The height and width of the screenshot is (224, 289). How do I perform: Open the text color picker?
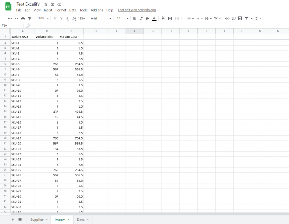tap(154, 18)
